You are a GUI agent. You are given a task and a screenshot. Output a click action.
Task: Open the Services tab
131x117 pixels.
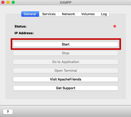(x=49, y=14)
